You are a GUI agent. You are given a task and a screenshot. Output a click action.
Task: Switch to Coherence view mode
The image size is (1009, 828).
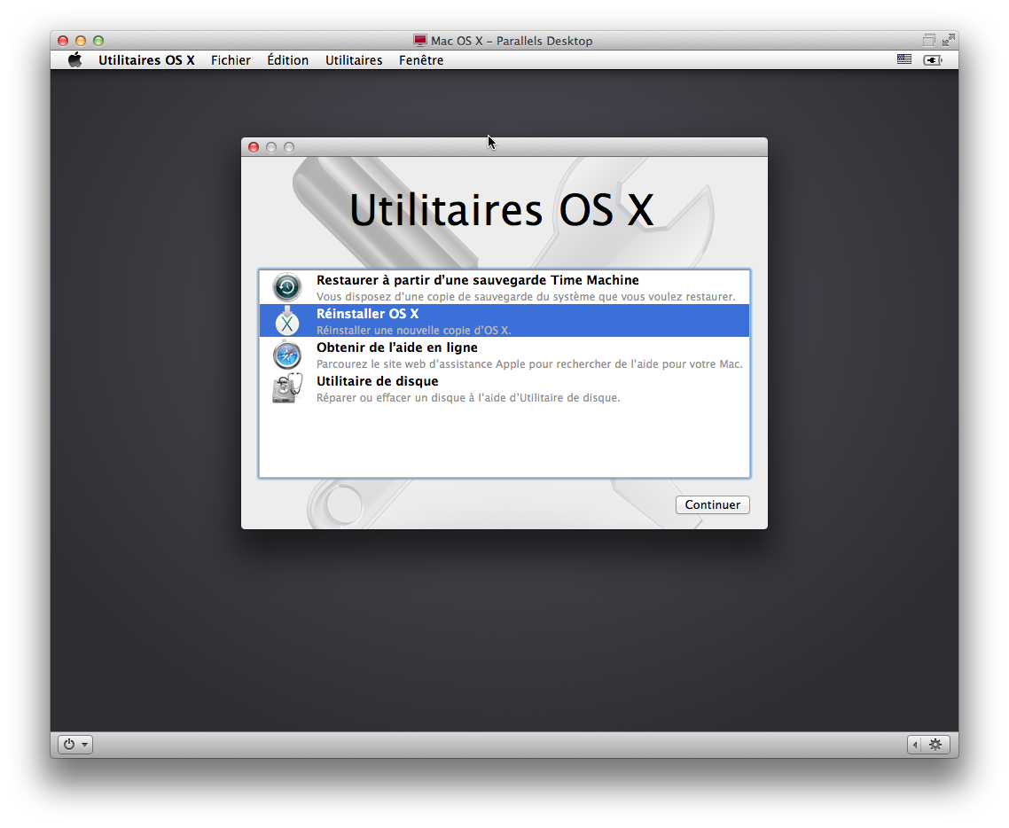[928, 40]
